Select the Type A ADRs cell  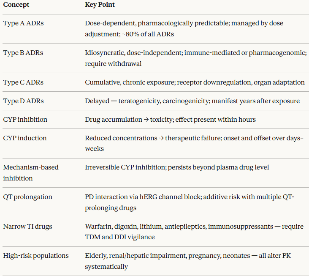(23, 23)
